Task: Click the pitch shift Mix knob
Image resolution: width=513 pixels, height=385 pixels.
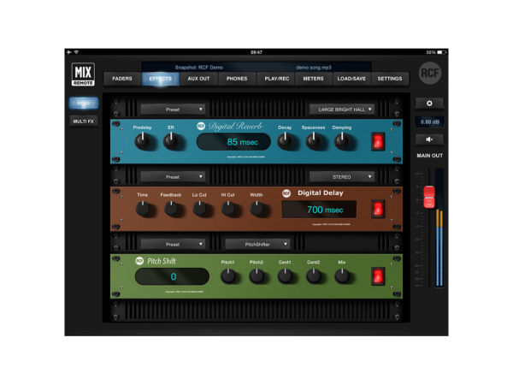Action: (342, 276)
